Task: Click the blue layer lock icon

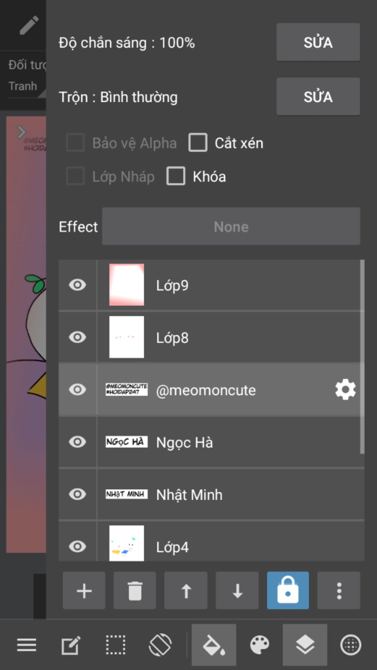Action: 288,590
